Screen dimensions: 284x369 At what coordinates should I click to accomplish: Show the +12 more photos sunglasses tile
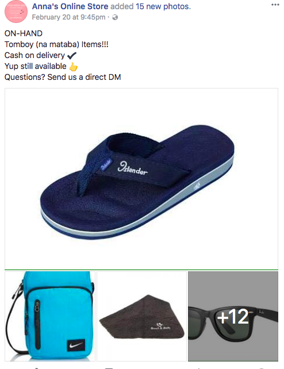coord(233,316)
